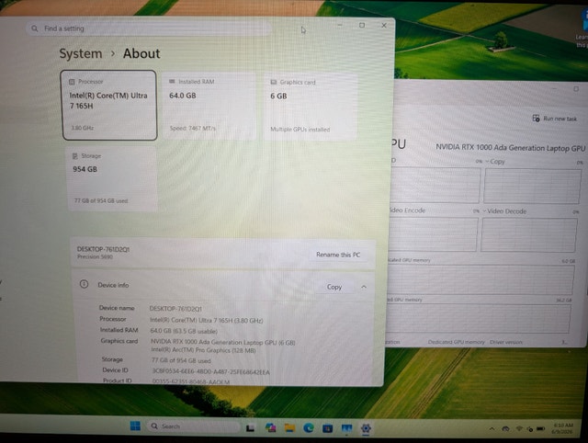Switch to Task Manager taskbar icon
Image resolution: width=588 pixels, height=443 pixels.
coord(346,428)
